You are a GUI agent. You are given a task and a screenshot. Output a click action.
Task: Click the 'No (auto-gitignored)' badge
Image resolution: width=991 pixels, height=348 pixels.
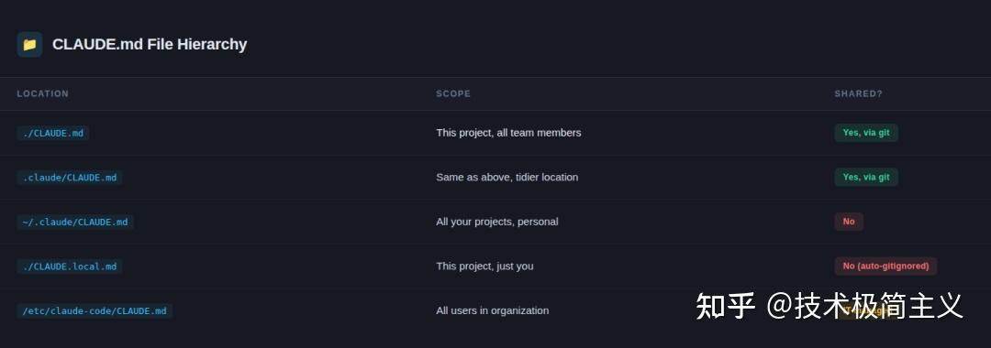click(x=885, y=266)
